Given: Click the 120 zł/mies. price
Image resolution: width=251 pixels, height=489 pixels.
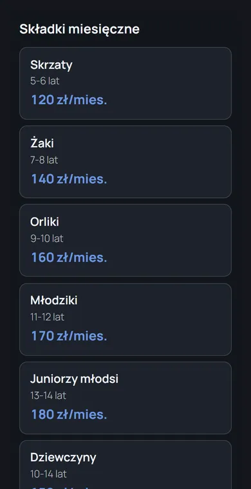Looking at the screenshot, I should (69, 100).
